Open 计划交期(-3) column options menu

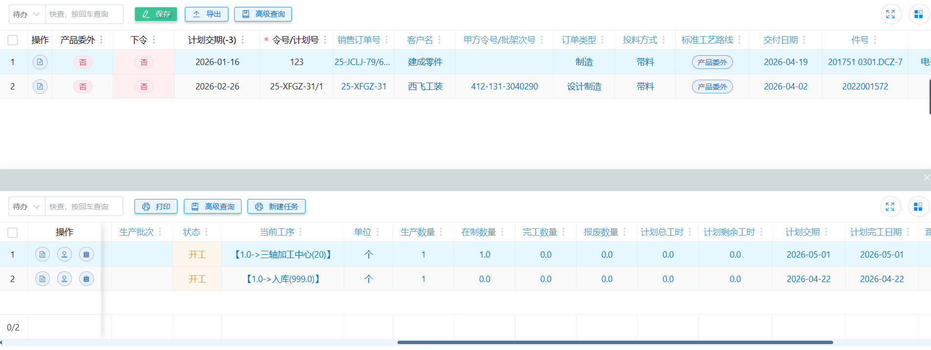pos(243,40)
